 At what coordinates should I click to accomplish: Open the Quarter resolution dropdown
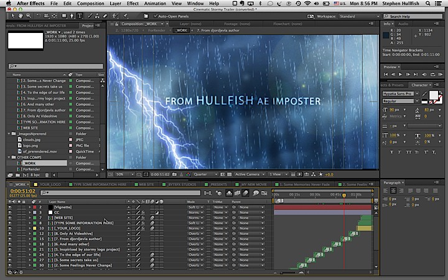point(205,174)
